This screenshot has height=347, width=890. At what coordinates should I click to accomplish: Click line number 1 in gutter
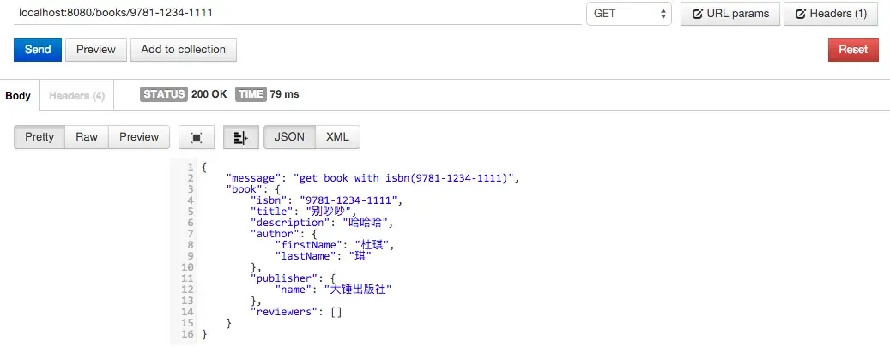pos(191,167)
